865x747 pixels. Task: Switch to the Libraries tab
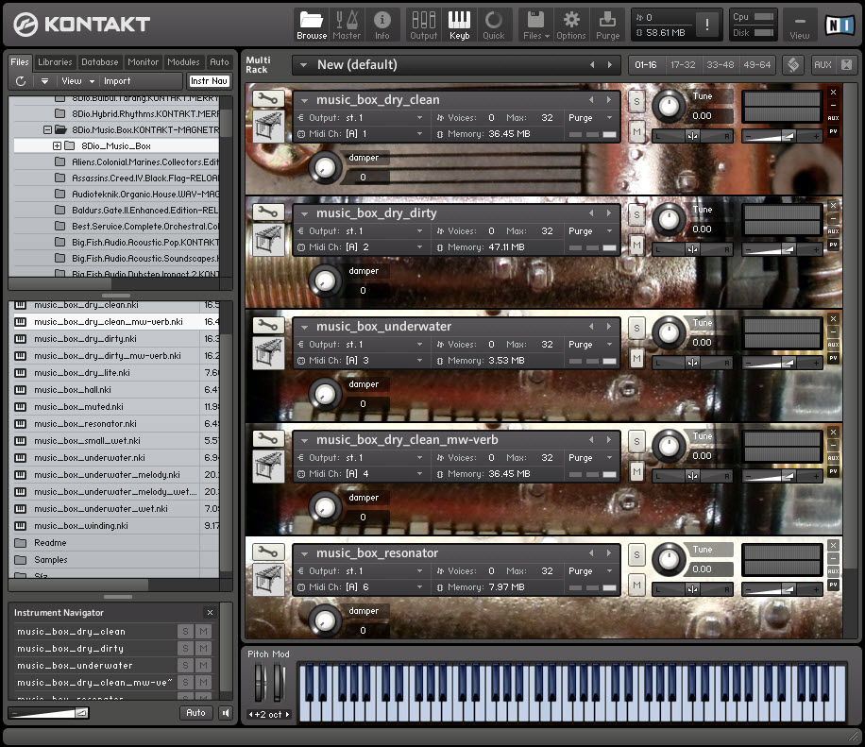pos(55,62)
